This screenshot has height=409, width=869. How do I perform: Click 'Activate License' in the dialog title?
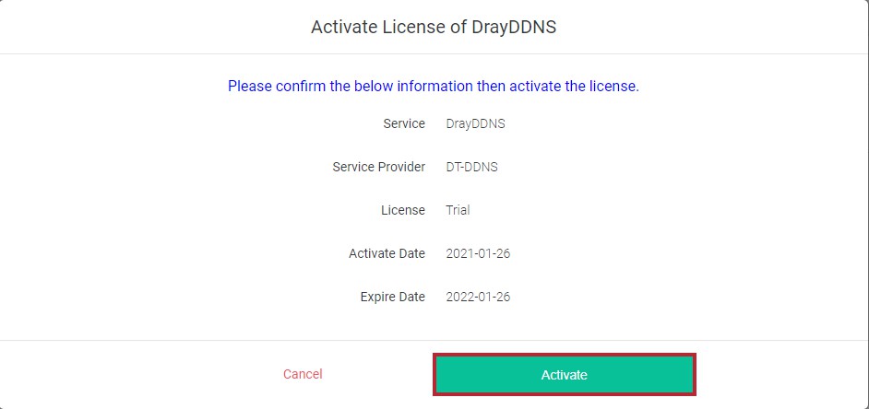tap(378, 27)
